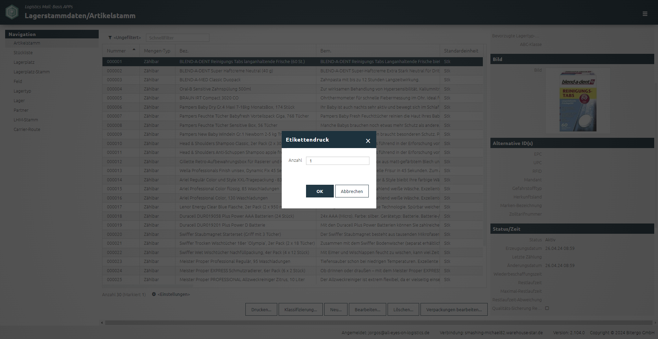The image size is (658, 339).
Task: Click the Löschen... button
Action: pyautogui.click(x=403, y=310)
